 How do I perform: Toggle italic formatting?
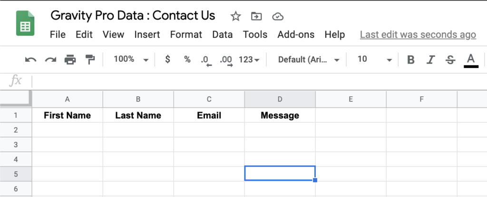pyautogui.click(x=431, y=59)
